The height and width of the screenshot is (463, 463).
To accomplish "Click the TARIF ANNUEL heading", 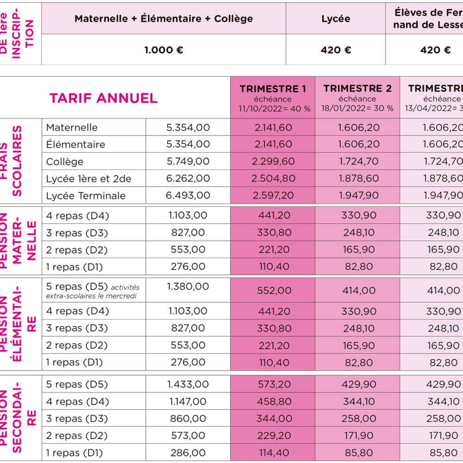I will [x=103, y=98].
